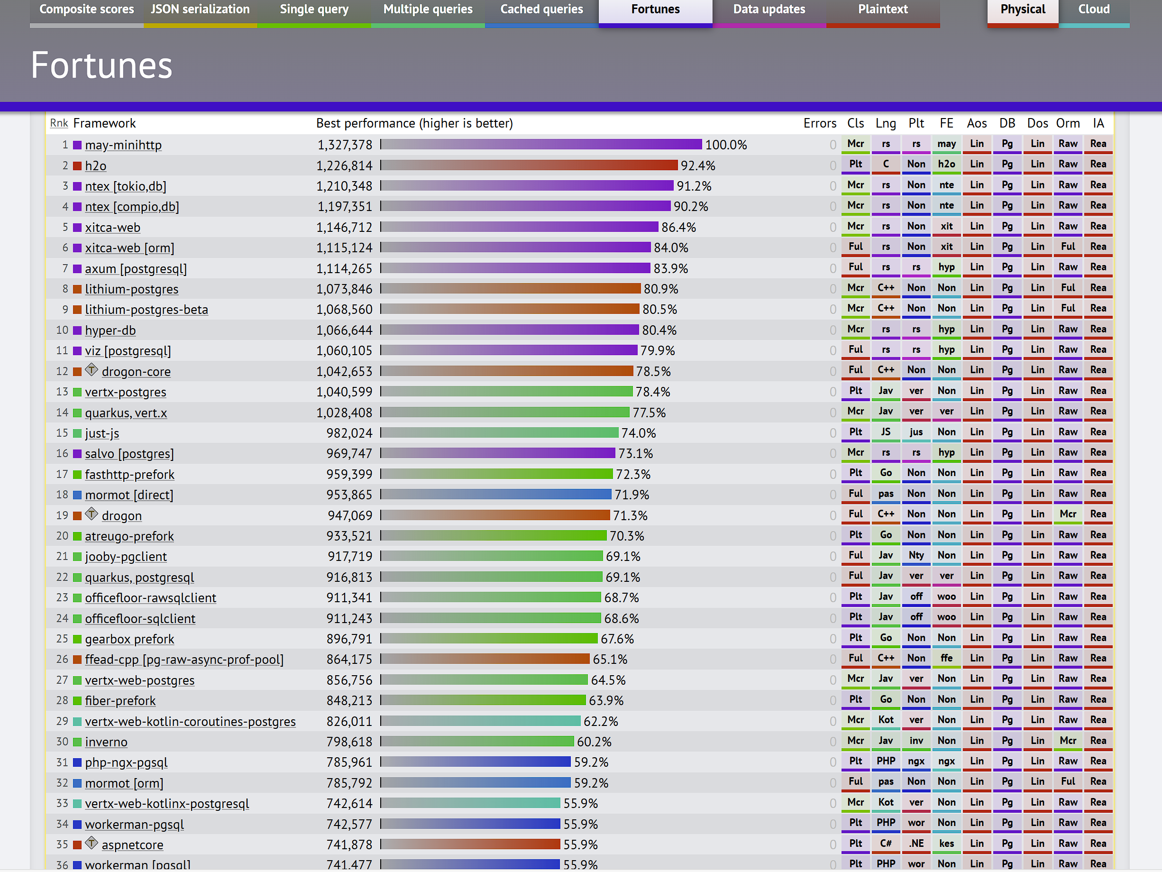The width and height of the screenshot is (1162, 872).
Task: Click the Orm column header
Action: (1068, 123)
